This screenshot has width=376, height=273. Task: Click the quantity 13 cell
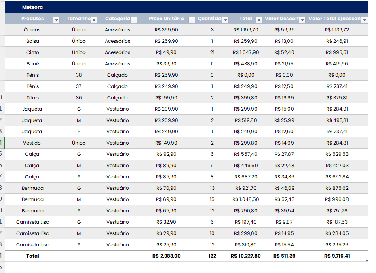[x=212, y=188]
